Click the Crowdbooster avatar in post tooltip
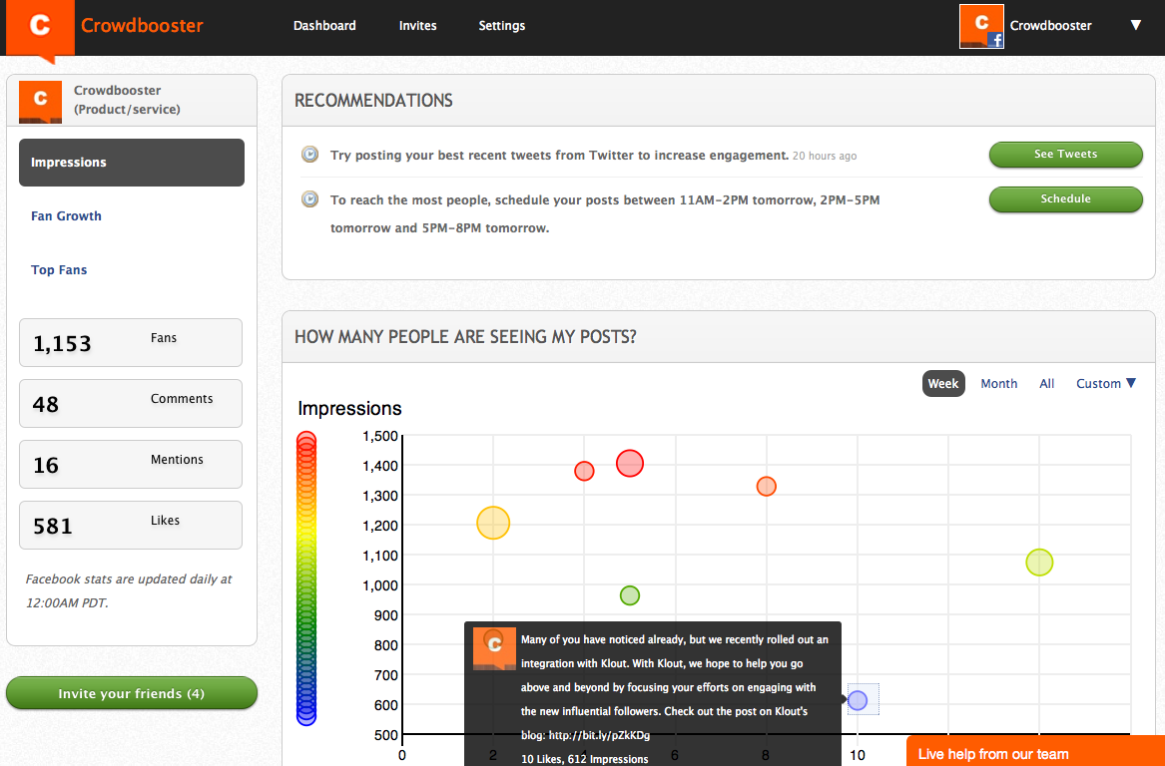This screenshot has width=1165, height=766. (x=494, y=648)
